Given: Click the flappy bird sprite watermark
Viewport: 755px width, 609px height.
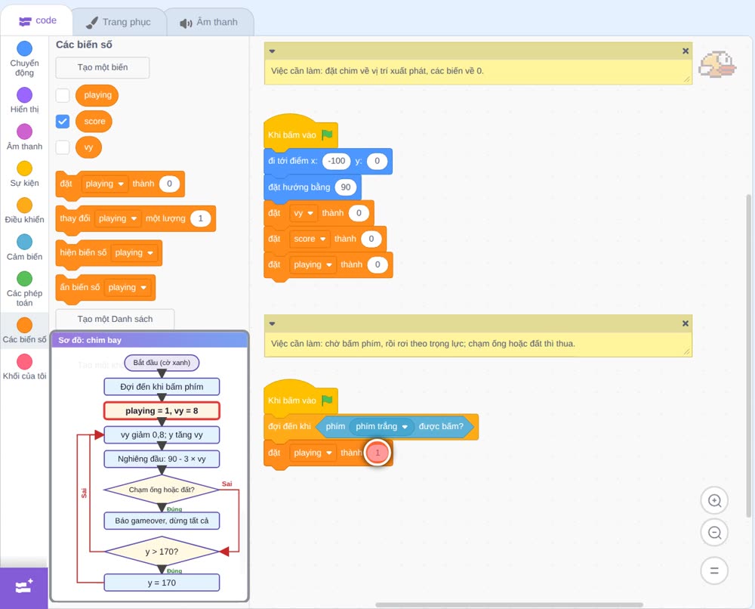Looking at the screenshot, I should [x=717, y=64].
